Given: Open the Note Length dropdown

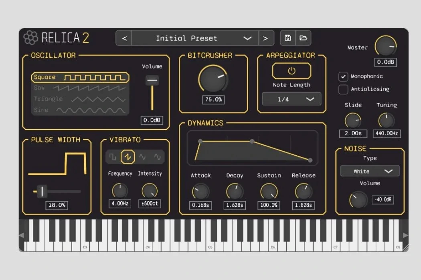Looking at the screenshot, I should click(x=291, y=99).
